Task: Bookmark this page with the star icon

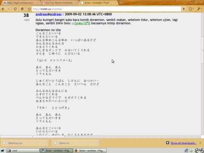Action: coord(29,9)
